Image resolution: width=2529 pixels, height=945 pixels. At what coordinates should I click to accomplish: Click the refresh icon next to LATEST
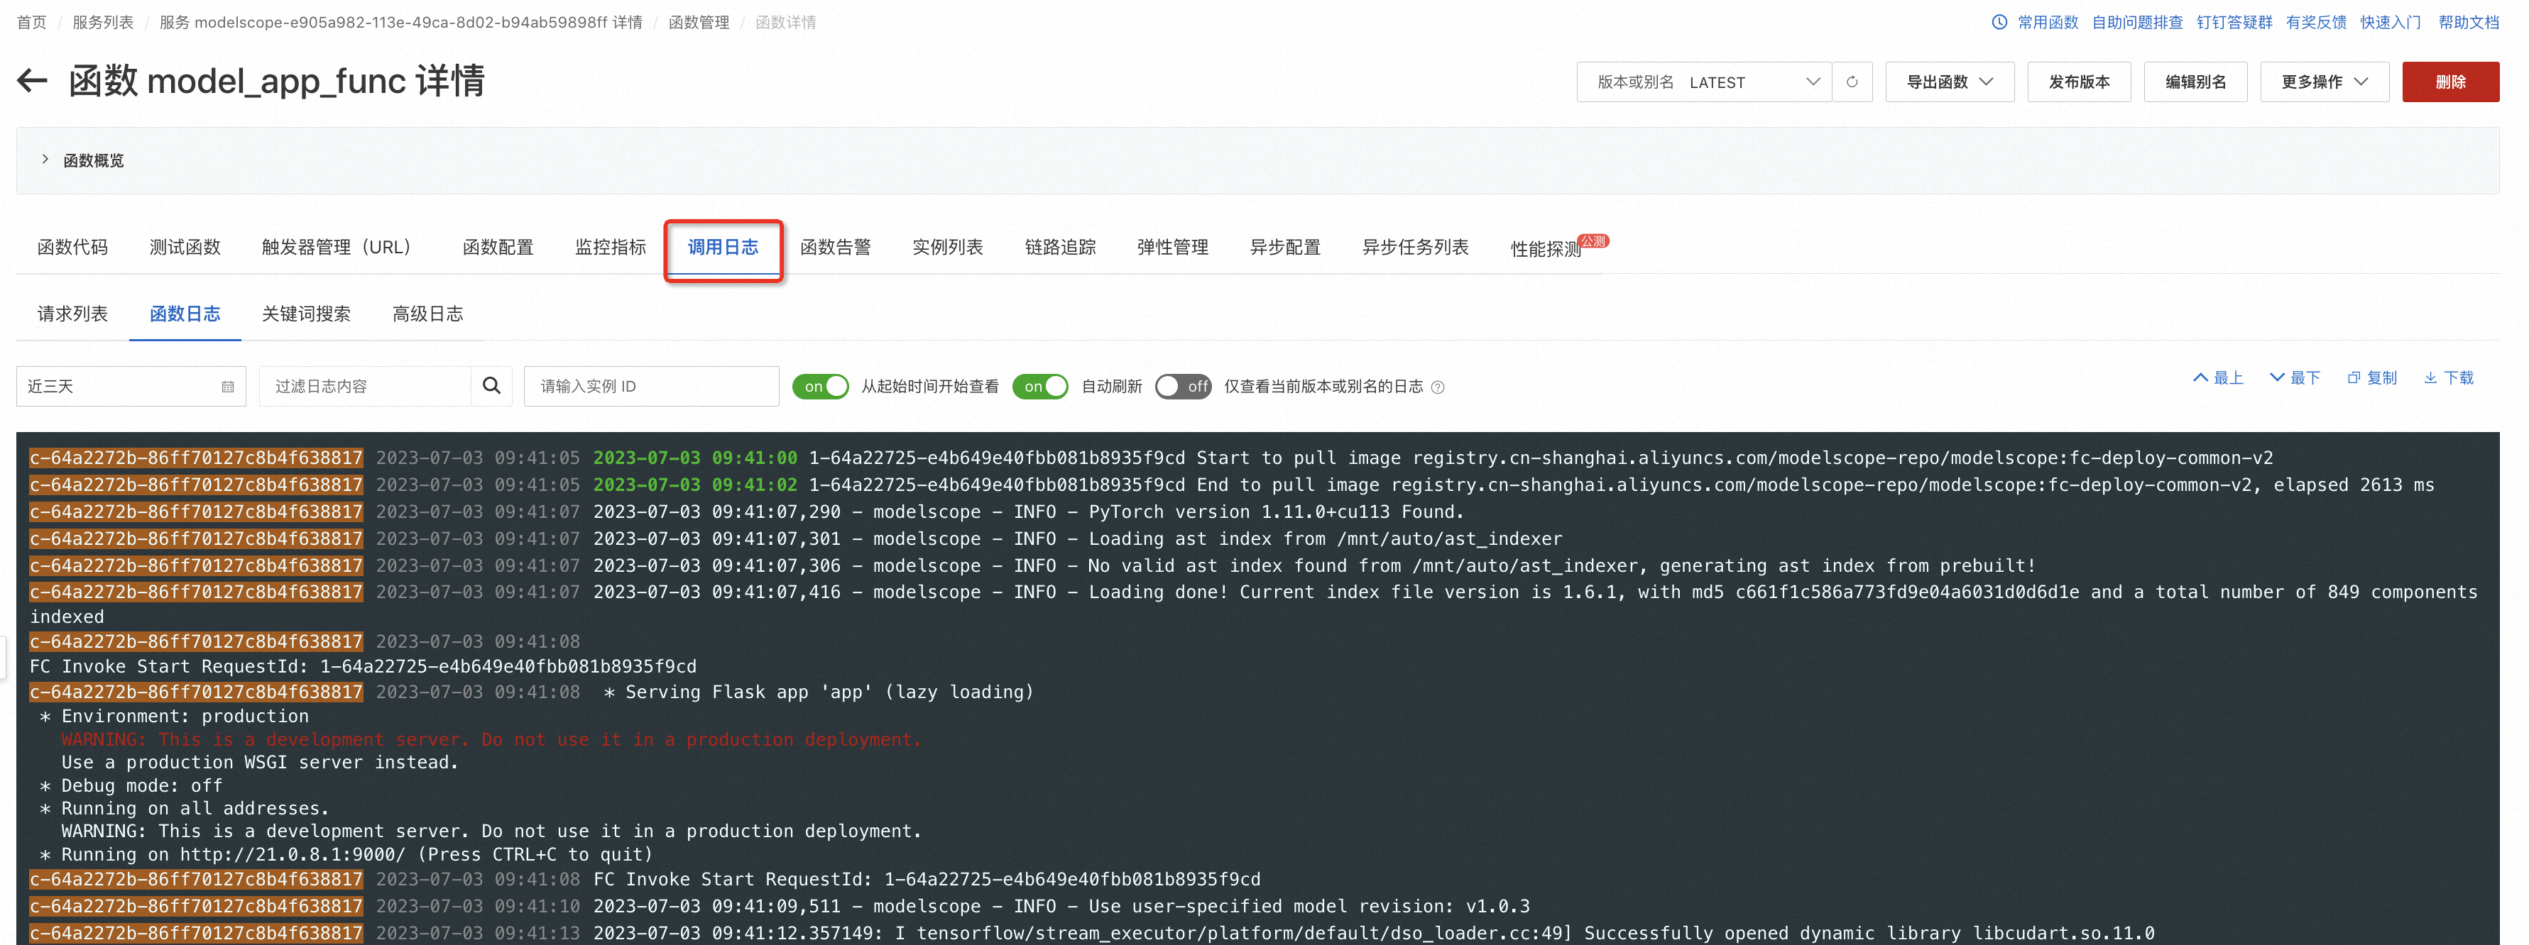point(1852,82)
